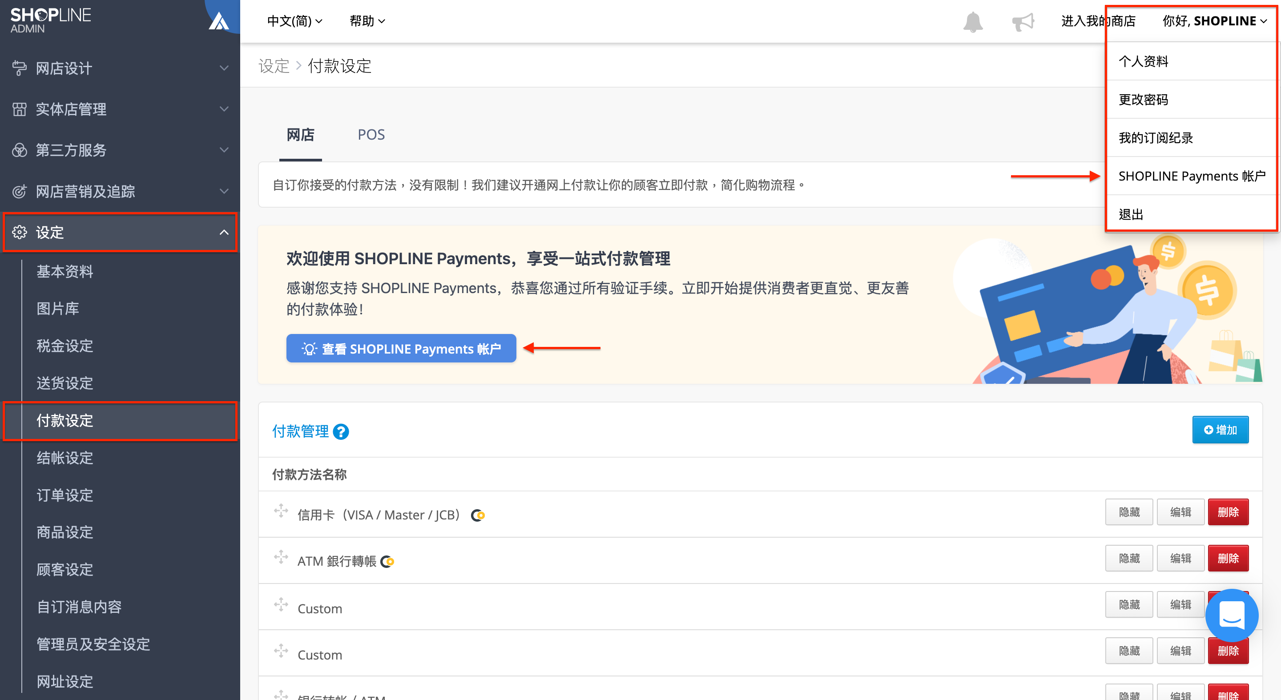This screenshot has height=700, width=1281.
Task: Edit the second Custom payment method
Action: [1180, 651]
